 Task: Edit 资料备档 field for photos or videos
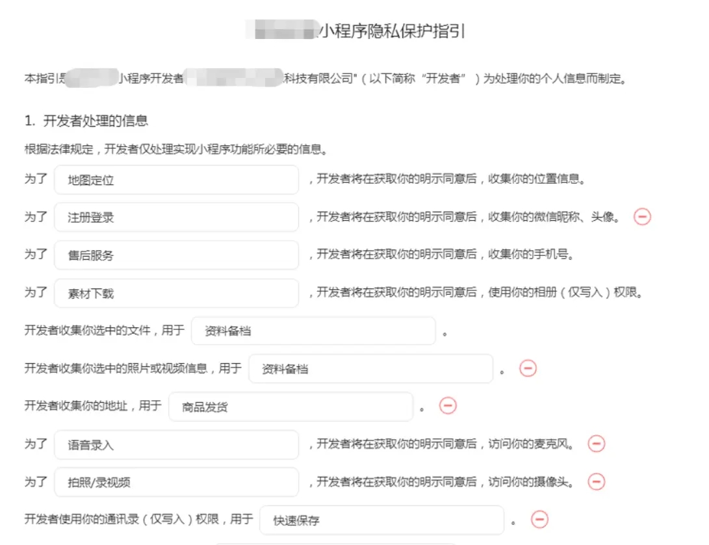click(370, 369)
